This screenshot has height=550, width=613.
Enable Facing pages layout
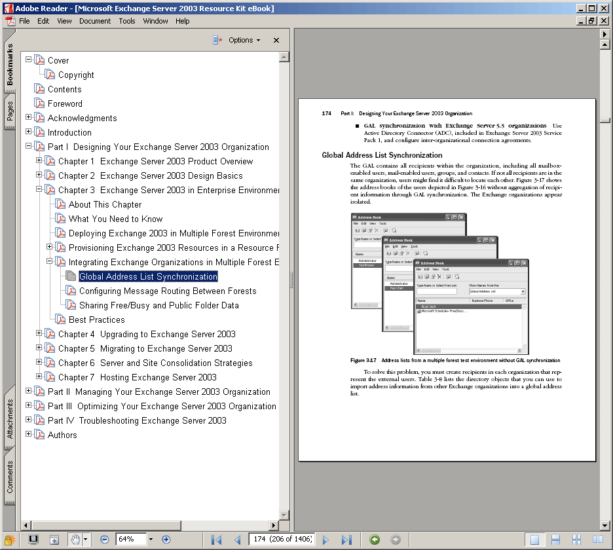point(598,540)
